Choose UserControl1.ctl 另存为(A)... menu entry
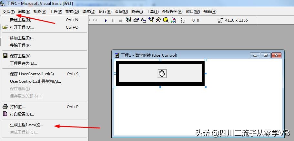Viewport: 294px width, 141px height. pyautogui.click(x=45, y=81)
